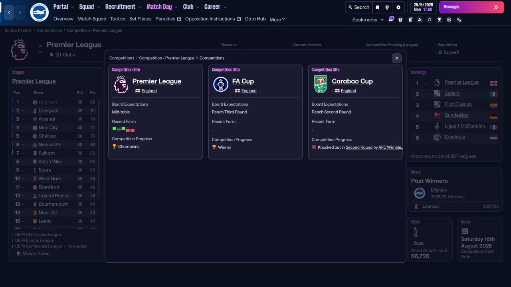
Task: Close the Competitions popup
Action: (x=397, y=58)
